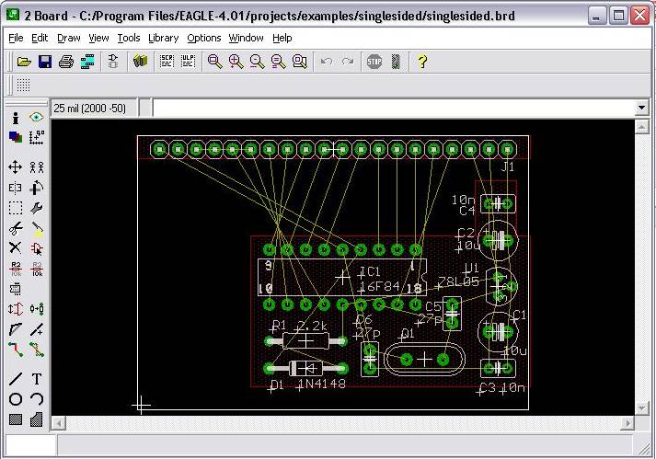
Task: Select the Replace tool
Action: coord(37,309)
